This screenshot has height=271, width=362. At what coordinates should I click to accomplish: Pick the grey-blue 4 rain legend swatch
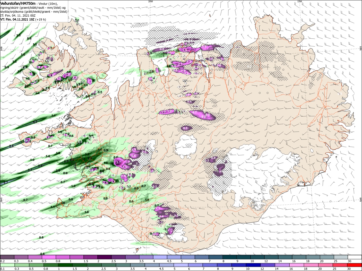coord(152,265)
